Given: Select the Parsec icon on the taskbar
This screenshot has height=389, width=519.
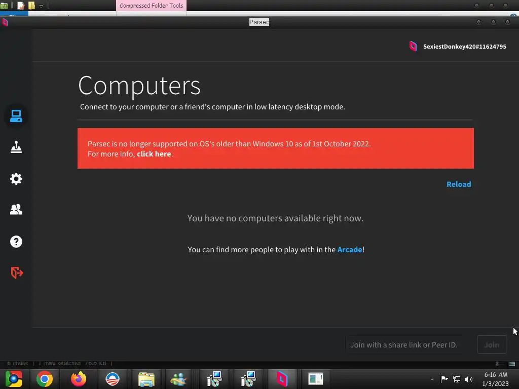Looking at the screenshot, I should pyautogui.click(x=282, y=379).
